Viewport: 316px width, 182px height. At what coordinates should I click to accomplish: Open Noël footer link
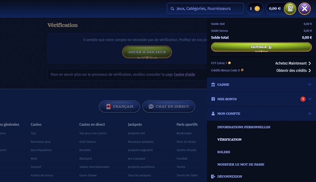pyautogui.click(x=34, y=158)
